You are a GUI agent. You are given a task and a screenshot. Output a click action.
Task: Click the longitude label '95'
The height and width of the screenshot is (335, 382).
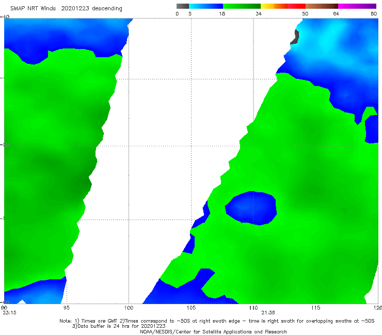(66, 308)
